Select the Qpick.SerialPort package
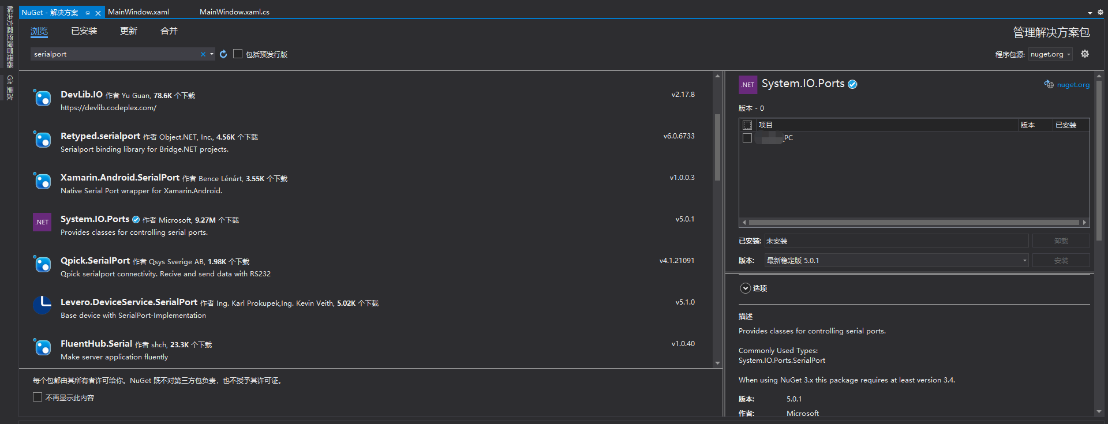The width and height of the screenshot is (1108, 424). point(366,267)
